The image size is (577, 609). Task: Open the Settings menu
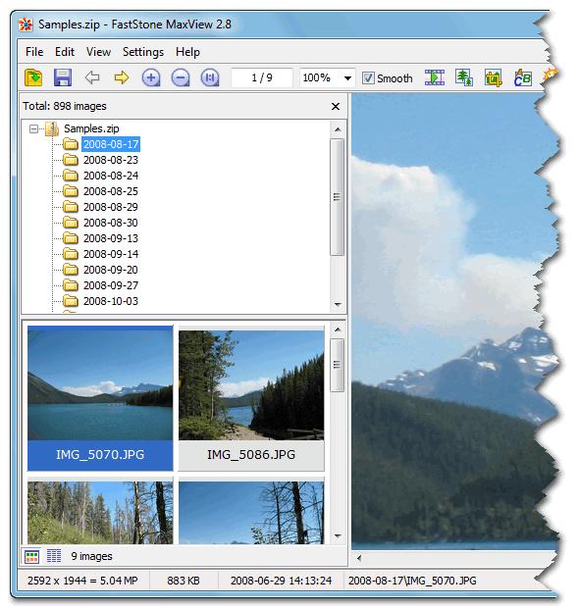(x=143, y=52)
